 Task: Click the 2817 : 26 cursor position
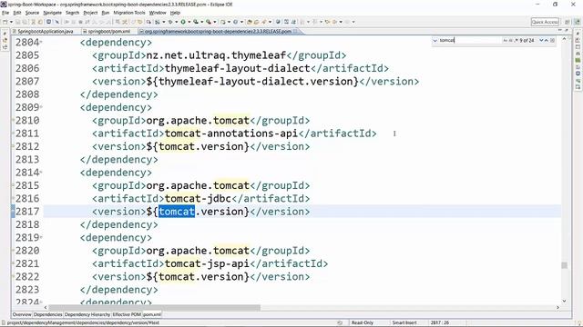(440, 323)
